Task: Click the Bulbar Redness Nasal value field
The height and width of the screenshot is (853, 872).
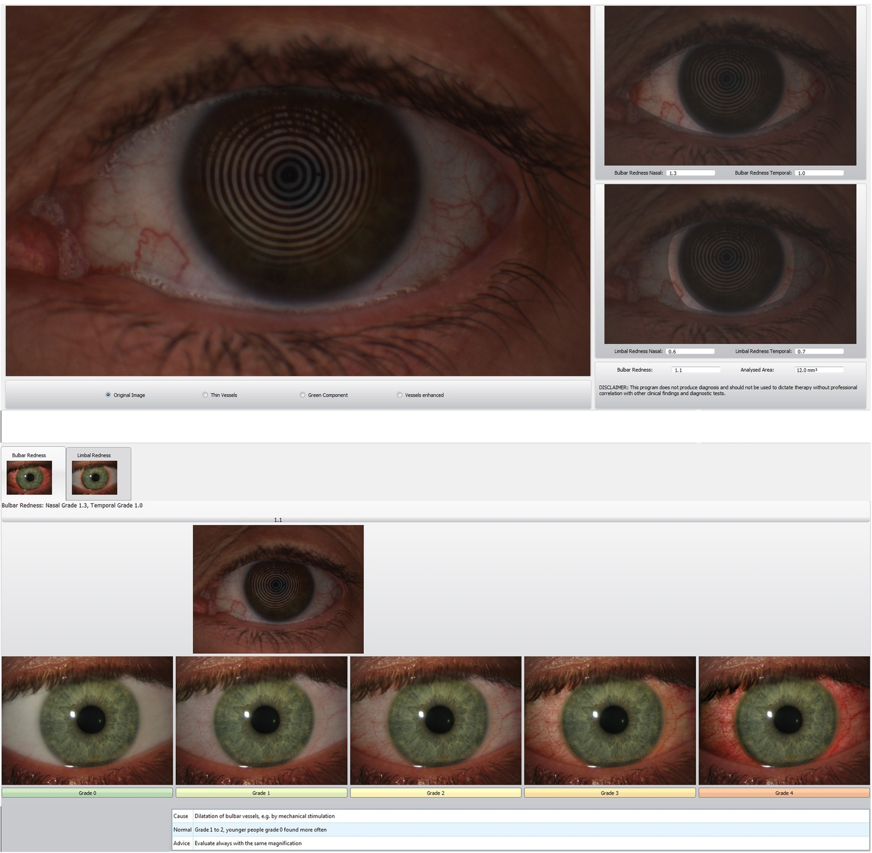Action: pos(691,173)
